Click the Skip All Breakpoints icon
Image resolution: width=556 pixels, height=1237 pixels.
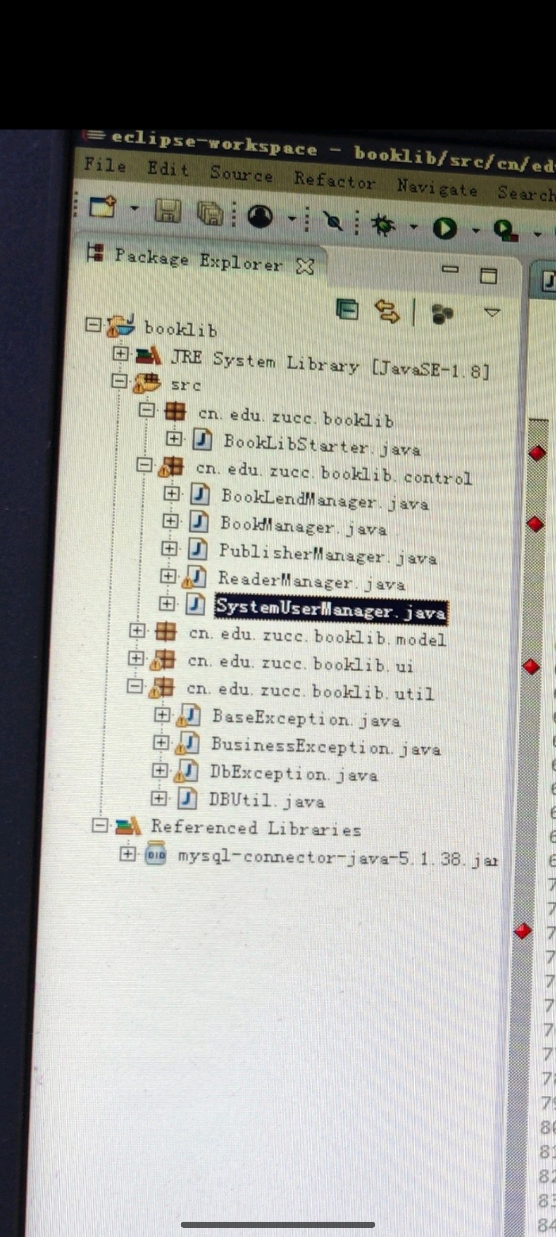(x=333, y=221)
